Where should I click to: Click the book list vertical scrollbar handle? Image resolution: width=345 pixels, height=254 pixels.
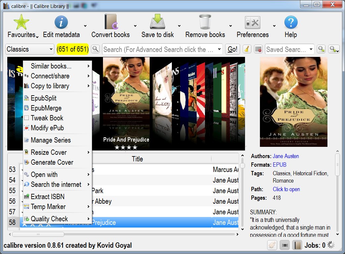pyautogui.click(x=242, y=165)
